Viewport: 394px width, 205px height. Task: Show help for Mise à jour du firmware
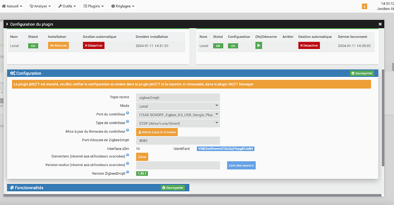pyautogui.click(x=128, y=130)
